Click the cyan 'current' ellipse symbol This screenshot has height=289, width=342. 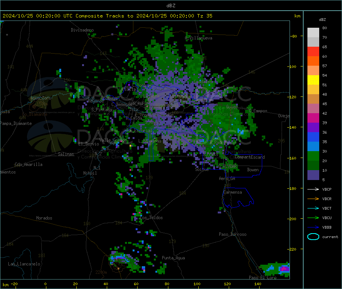(x=313, y=237)
